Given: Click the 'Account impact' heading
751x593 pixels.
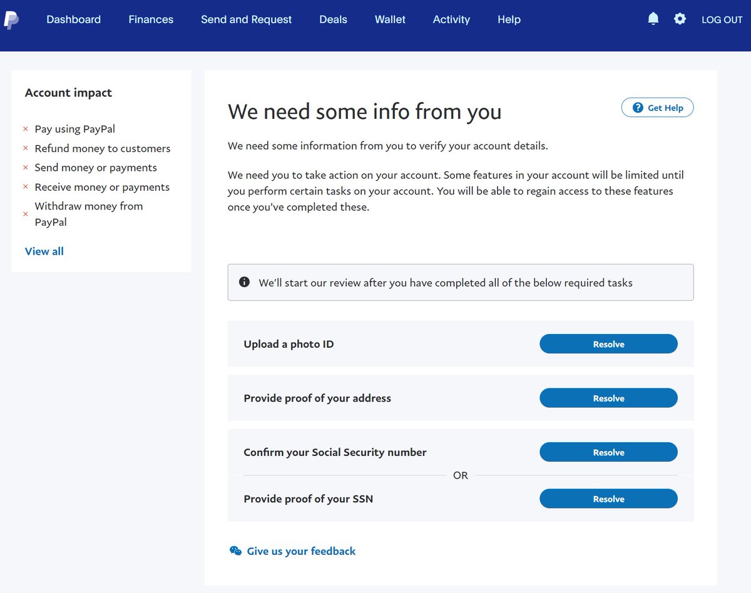Looking at the screenshot, I should pyautogui.click(x=68, y=93).
